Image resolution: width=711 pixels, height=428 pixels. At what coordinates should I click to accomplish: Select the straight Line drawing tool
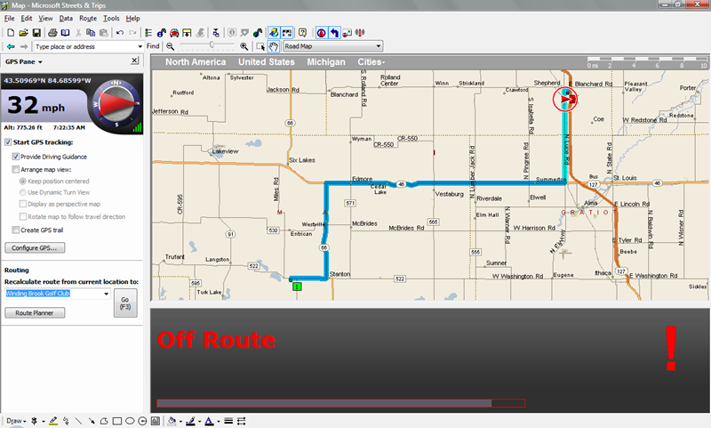coord(78,421)
